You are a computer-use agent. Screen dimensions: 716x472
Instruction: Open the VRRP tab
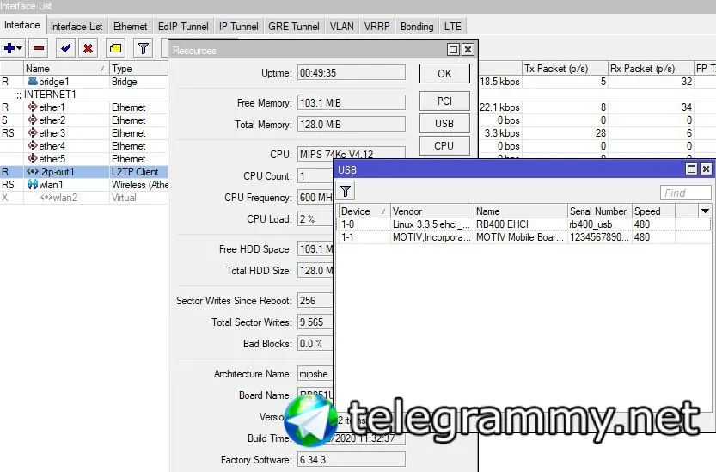376,27
